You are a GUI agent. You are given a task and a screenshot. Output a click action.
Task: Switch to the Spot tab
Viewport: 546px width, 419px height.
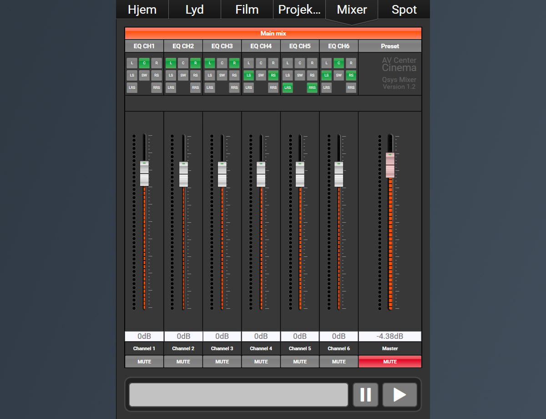pos(404,10)
